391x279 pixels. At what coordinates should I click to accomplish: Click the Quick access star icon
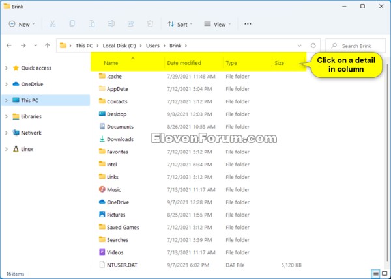pyautogui.click(x=16, y=68)
